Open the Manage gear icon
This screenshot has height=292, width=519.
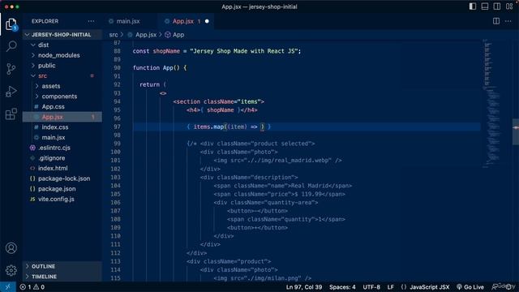(11, 270)
